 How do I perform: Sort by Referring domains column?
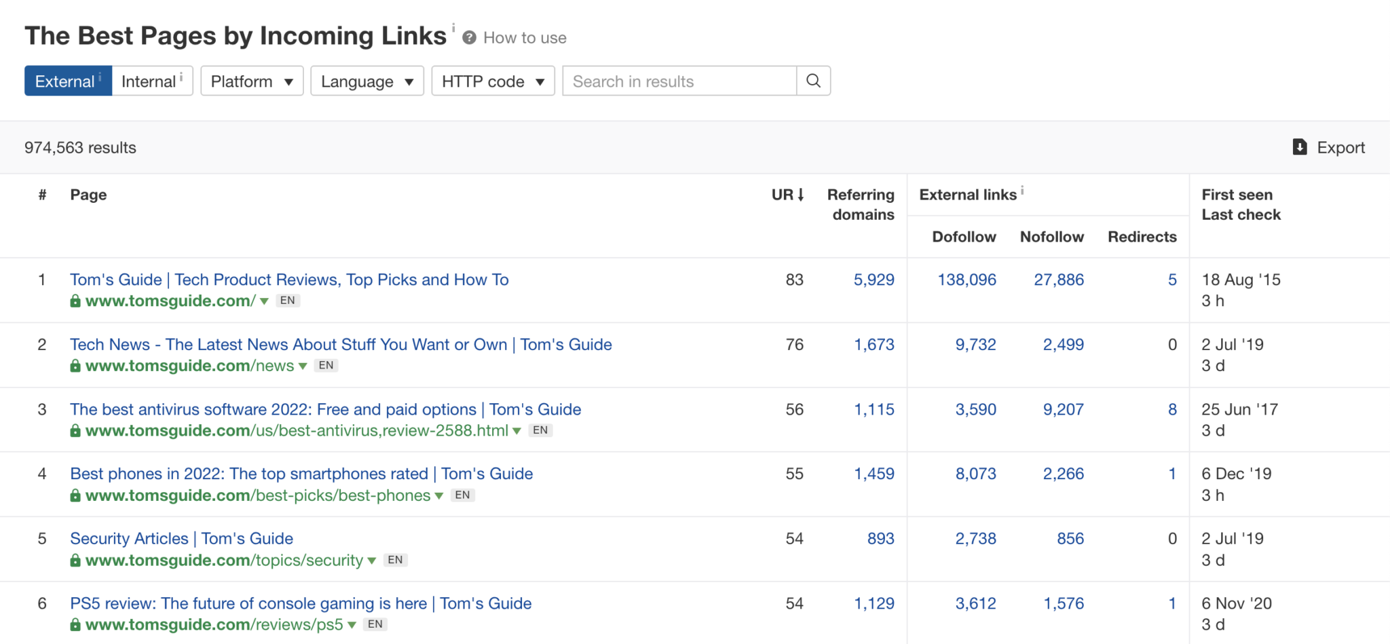[x=861, y=204]
